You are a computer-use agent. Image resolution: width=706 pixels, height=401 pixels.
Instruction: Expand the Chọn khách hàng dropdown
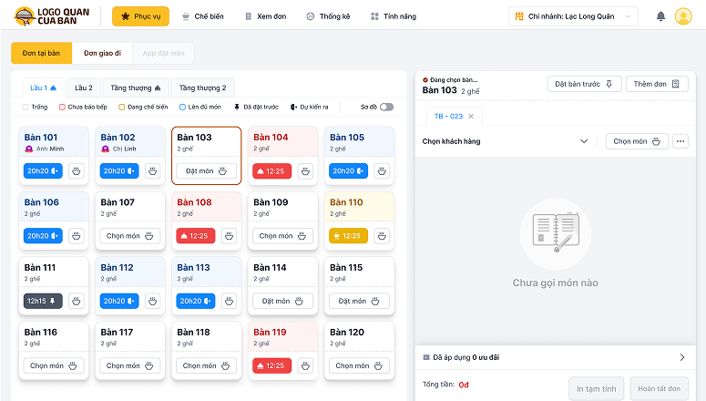[x=584, y=141]
